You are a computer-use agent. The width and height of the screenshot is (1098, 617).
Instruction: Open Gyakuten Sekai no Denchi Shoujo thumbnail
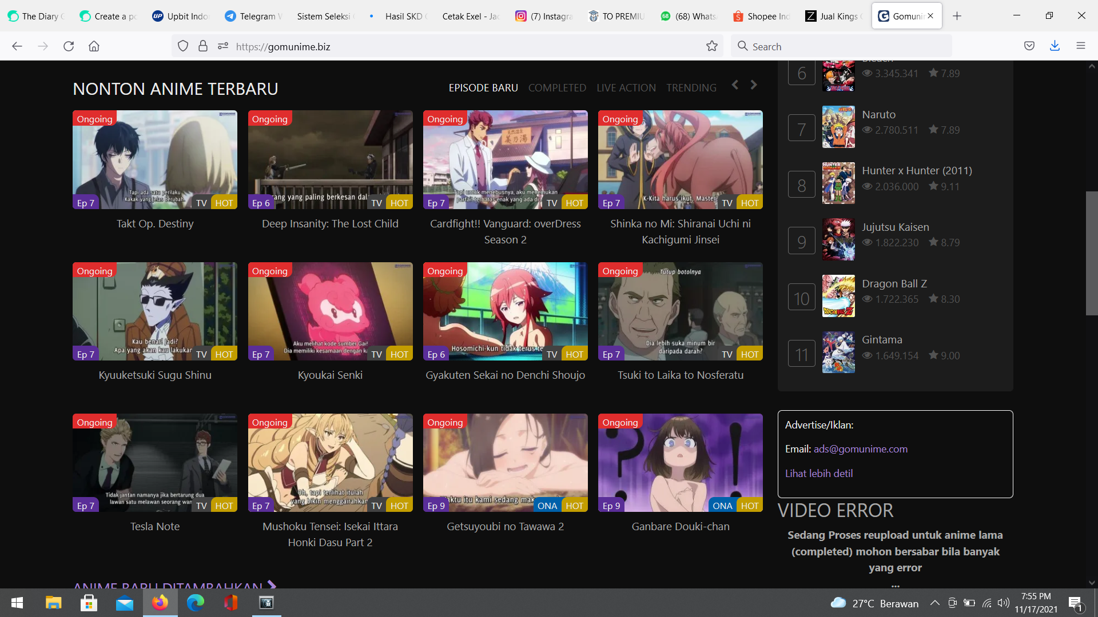pyautogui.click(x=505, y=311)
